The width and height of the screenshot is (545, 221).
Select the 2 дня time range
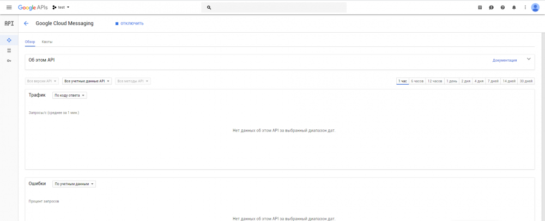[x=466, y=81]
